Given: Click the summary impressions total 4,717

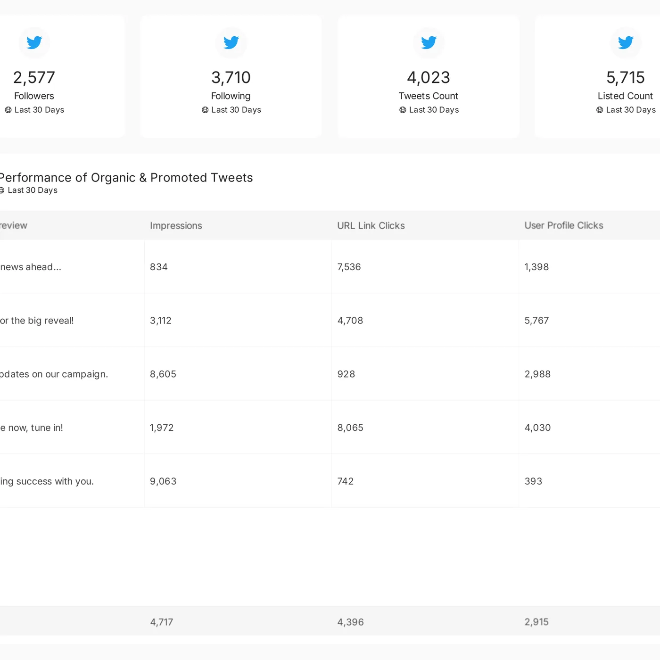Looking at the screenshot, I should click(x=162, y=622).
